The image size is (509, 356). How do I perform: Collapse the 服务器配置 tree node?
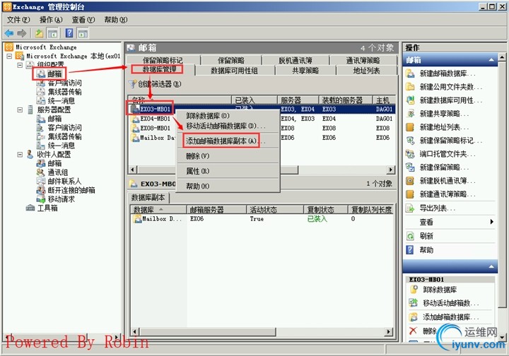[x=20, y=109]
